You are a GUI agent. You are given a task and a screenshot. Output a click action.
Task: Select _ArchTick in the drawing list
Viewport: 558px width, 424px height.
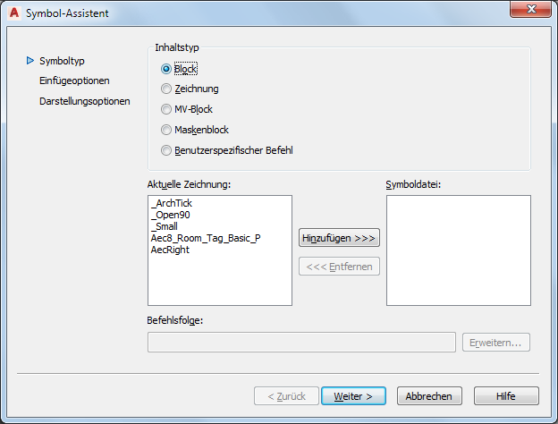click(x=172, y=204)
